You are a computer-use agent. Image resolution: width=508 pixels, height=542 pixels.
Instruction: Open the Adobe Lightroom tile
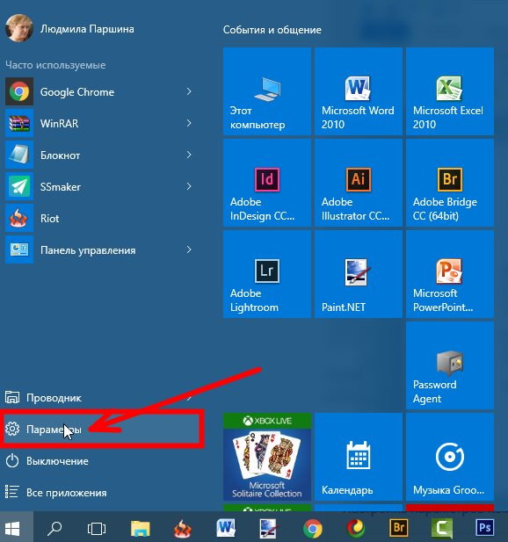[267, 274]
